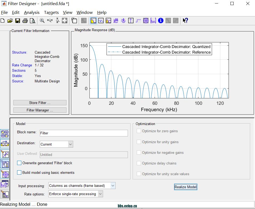Open the Create Multirate Filter sidebar panel
The image size is (255, 209).
pyautogui.click(x=5, y=134)
